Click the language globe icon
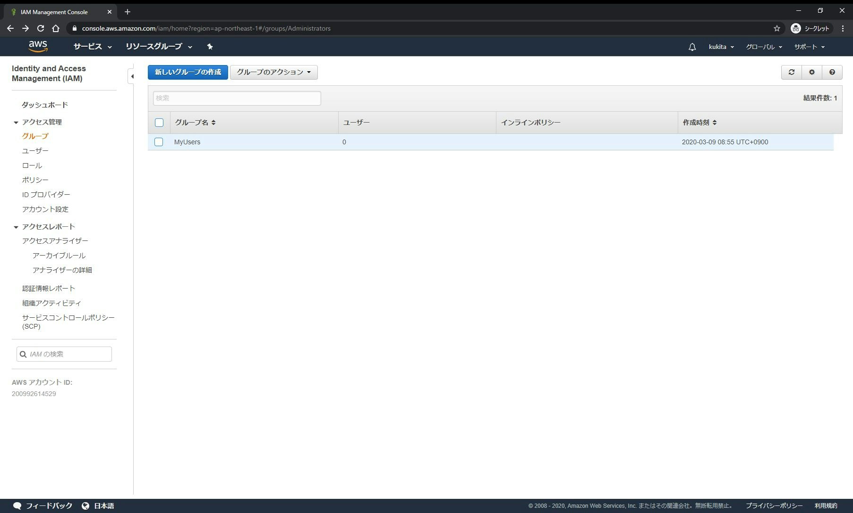The height and width of the screenshot is (513, 853). click(x=85, y=505)
